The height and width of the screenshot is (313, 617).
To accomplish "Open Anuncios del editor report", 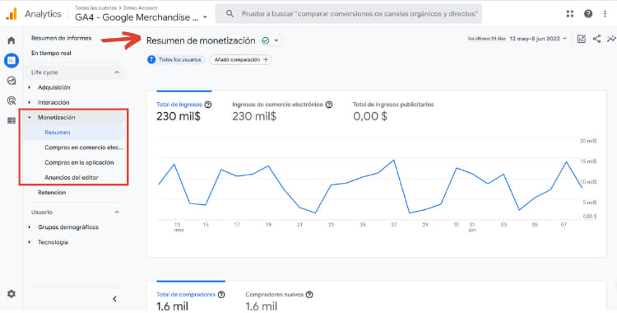I will point(72,177).
